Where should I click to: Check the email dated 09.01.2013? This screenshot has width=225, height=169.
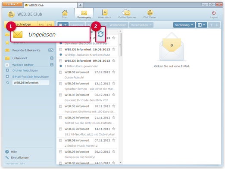tap(60, 61)
